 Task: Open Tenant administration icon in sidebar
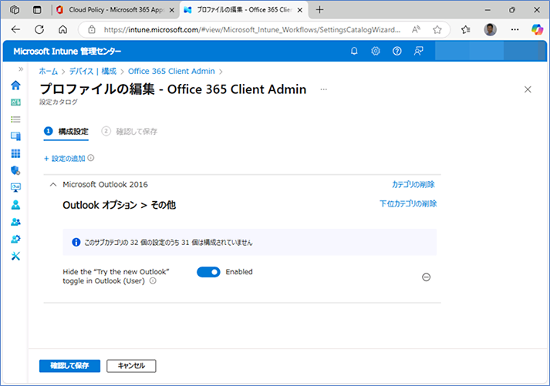[x=15, y=239]
